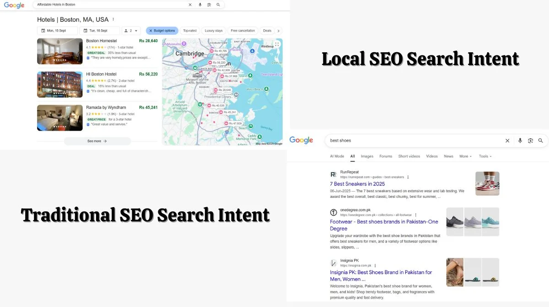
Task: Open the Ramada by Wyndham listing
Action: click(106, 108)
